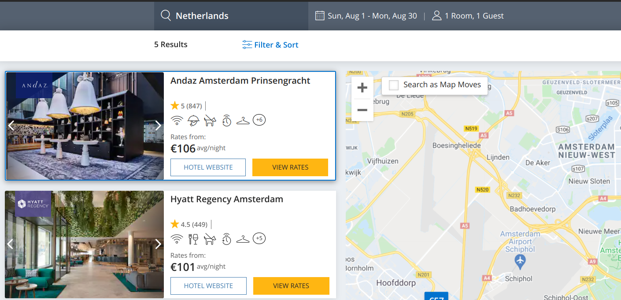The image size is (621, 300).
Task: Enable the Search as Map Moves checkbox
Action: click(394, 85)
